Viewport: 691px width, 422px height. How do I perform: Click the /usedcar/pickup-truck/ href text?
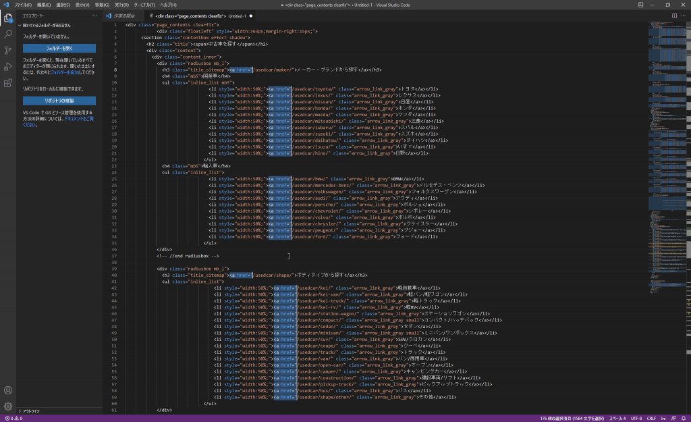327,384
